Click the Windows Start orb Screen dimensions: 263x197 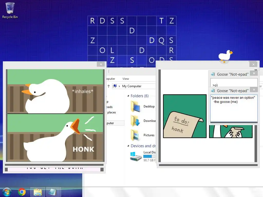(6, 192)
